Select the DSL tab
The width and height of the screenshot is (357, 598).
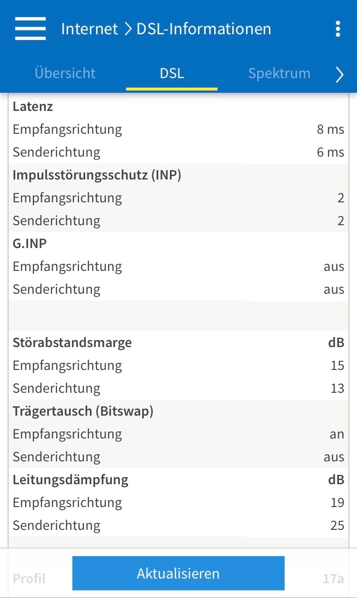pos(172,73)
